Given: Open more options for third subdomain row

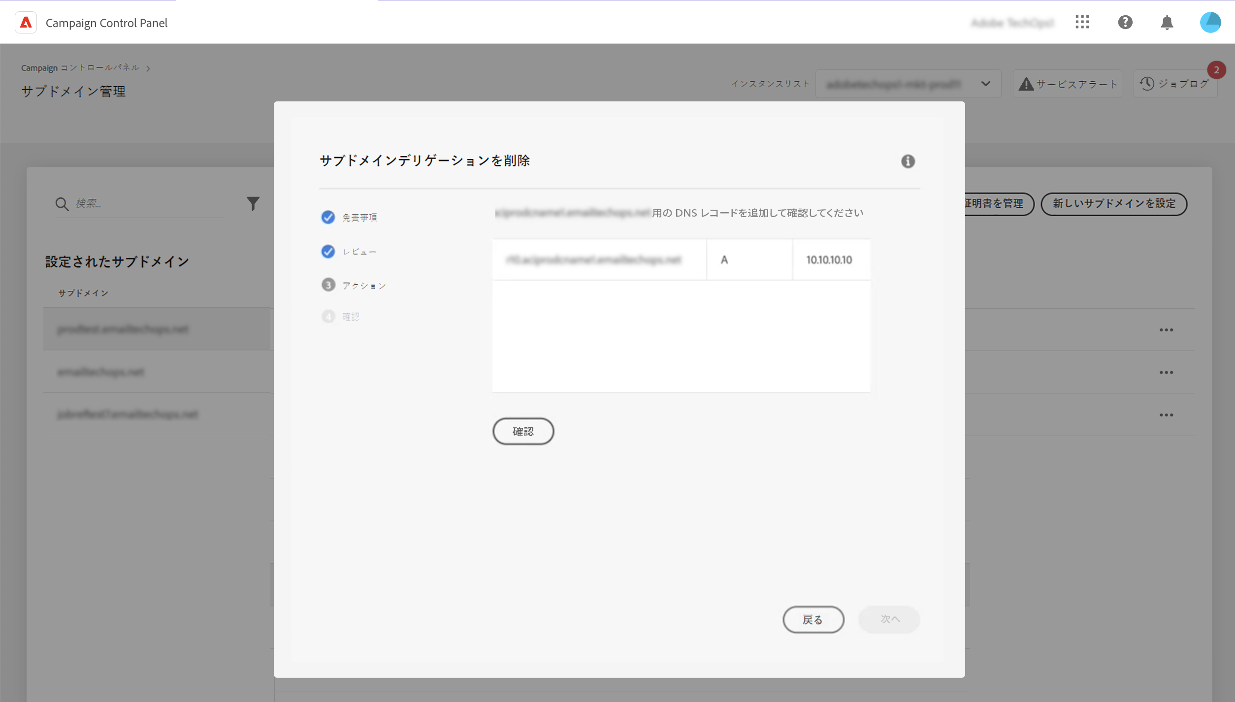Looking at the screenshot, I should [1166, 415].
